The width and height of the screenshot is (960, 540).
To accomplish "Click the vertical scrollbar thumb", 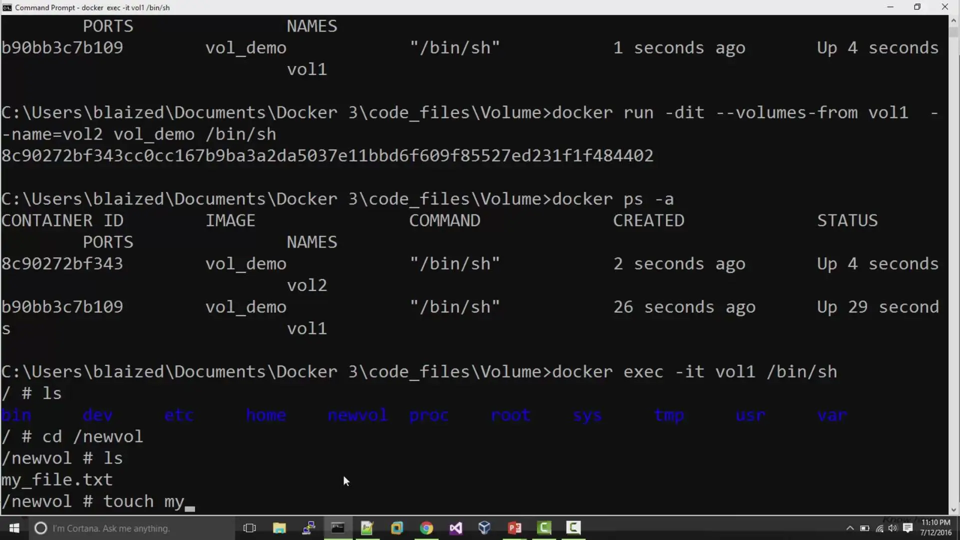I will pos(953,31).
